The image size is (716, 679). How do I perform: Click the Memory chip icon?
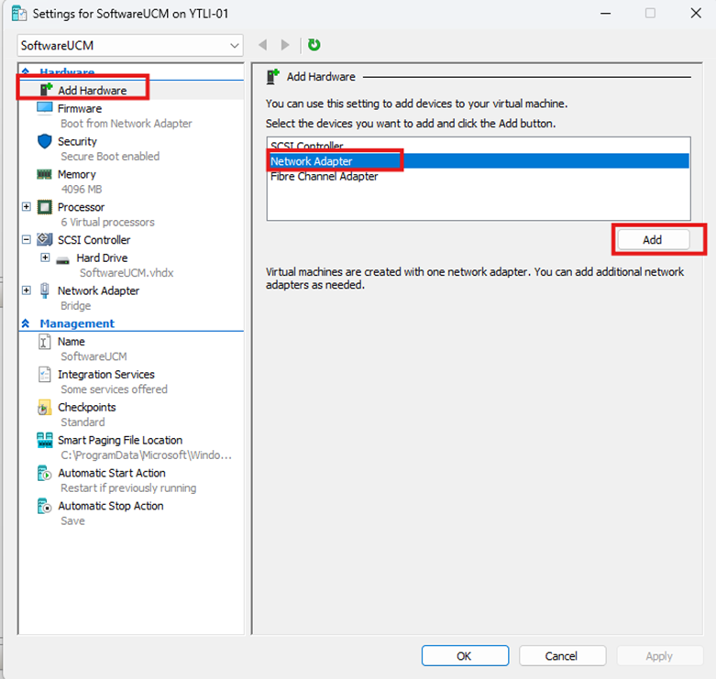tap(44, 174)
